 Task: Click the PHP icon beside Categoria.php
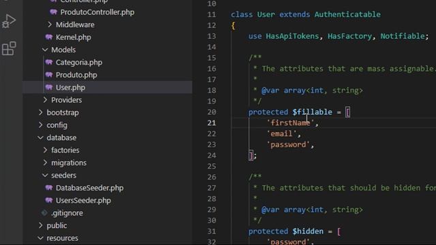49,62
